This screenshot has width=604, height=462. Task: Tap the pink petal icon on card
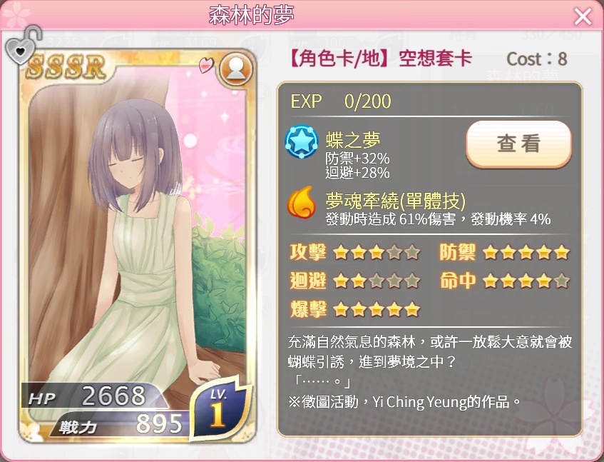[206, 64]
